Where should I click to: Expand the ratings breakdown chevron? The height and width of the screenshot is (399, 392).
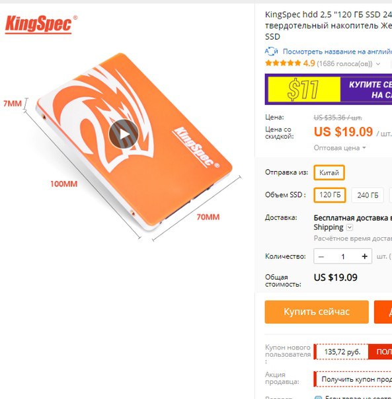point(378,64)
